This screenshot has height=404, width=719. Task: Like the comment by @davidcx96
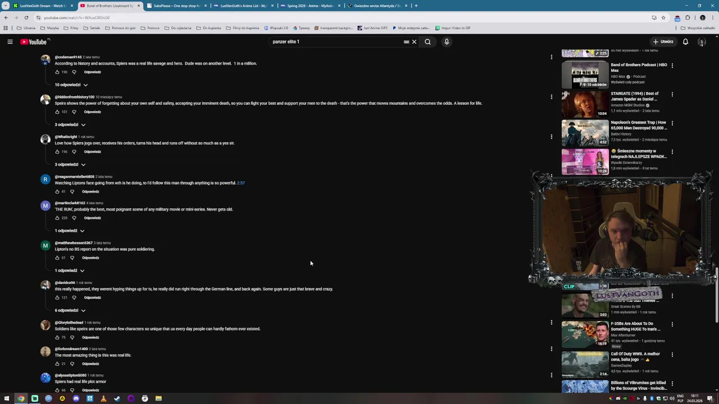click(57, 297)
